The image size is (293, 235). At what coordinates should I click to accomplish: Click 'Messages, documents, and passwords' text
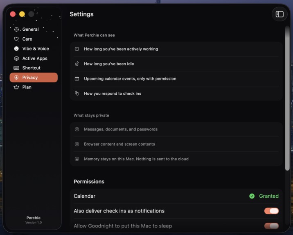(121, 129)
